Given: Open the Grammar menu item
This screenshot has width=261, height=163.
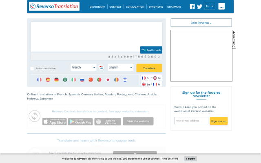Looking at the screenshot, I should click(174, 7).
